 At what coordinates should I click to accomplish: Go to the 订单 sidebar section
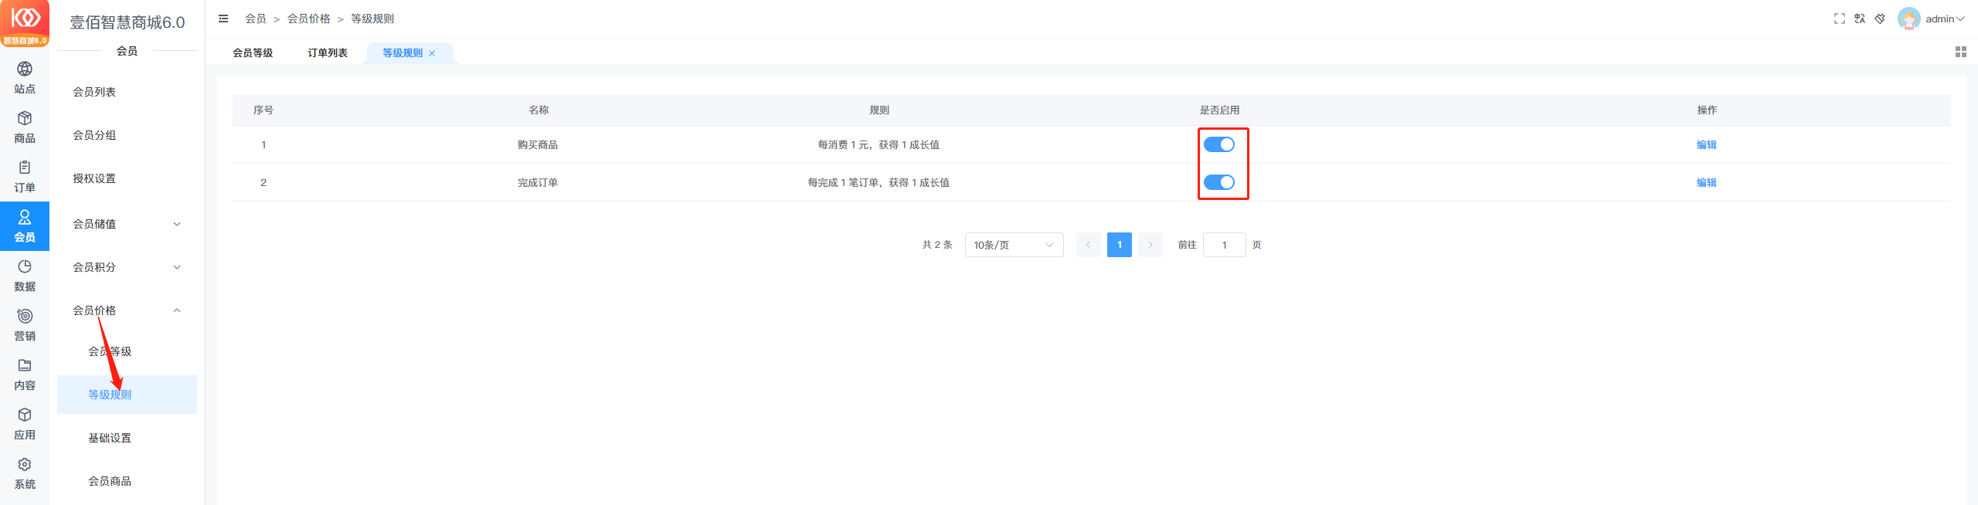(x=25, y=177)
